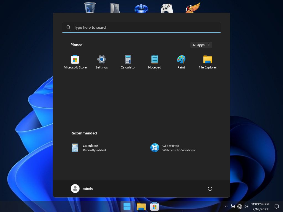Show hidden tray icons chevron
The image size is (283, 212).
(226, 206)
